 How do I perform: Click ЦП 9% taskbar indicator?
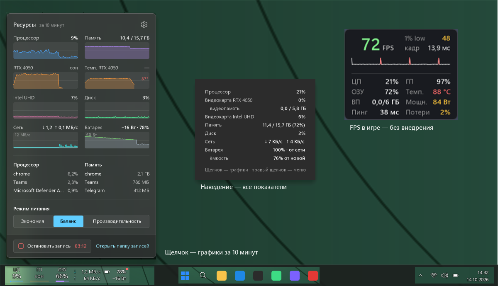[17, 275]
